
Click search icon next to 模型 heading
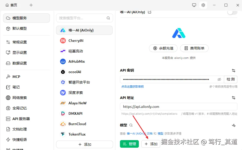tap(131, 125)
